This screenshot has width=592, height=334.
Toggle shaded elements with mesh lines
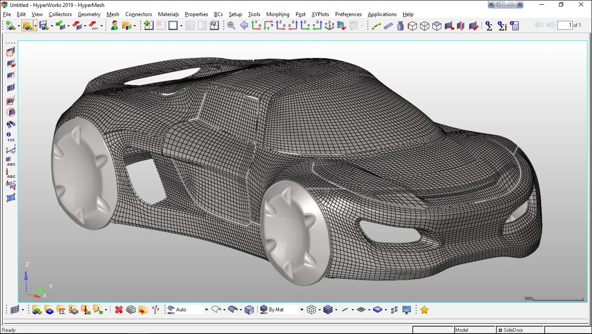click(327, 310)
